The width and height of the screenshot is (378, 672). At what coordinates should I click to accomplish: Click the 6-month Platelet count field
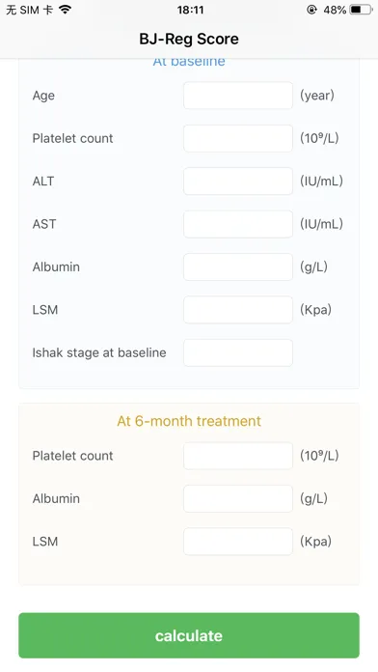[238, 456]
